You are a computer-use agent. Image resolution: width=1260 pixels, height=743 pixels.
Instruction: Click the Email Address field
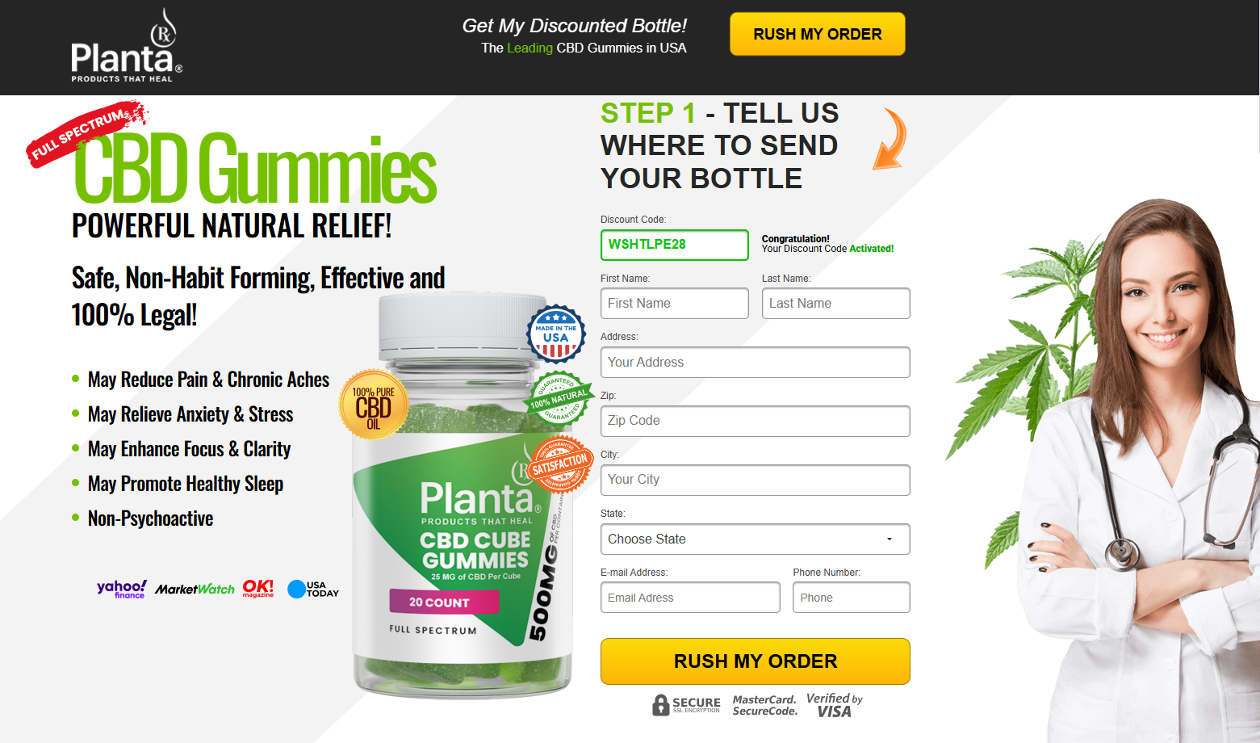tap(690, 598)
